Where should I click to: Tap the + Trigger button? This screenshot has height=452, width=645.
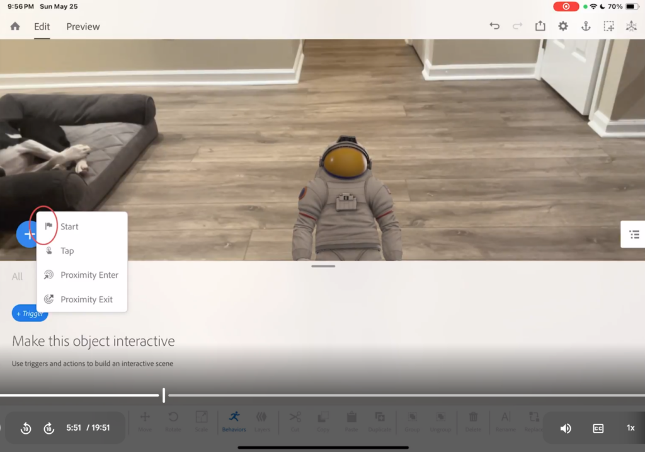(30, 313)
